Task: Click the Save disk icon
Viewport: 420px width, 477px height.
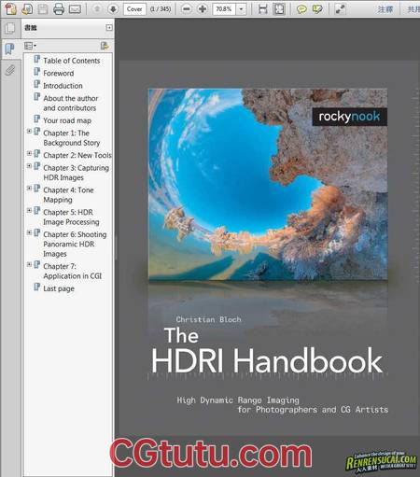Action: pyautogui.click(x=43, y=9)
